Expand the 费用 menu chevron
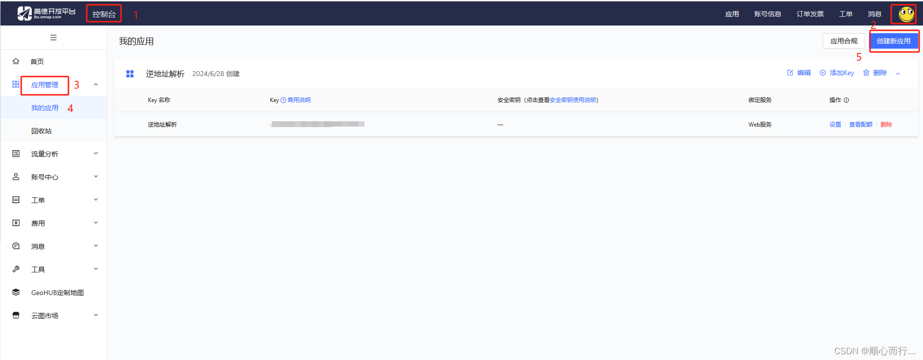Viewport: 923px width, 360px height. tap(96, 223)
